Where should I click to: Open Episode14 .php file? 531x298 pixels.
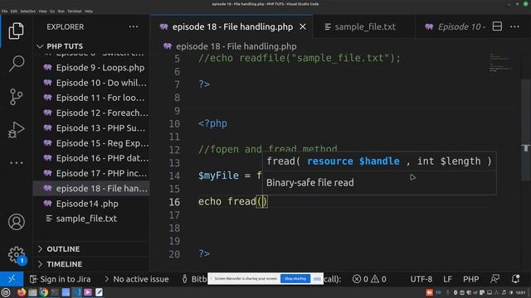point(91,204)
